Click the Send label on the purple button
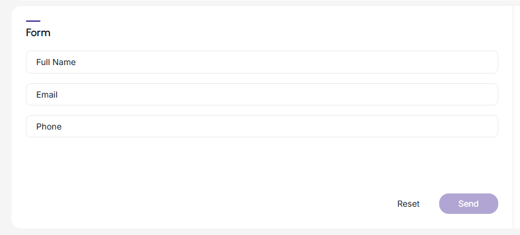This screenshot has width=520, height=235. click(468, 204)
